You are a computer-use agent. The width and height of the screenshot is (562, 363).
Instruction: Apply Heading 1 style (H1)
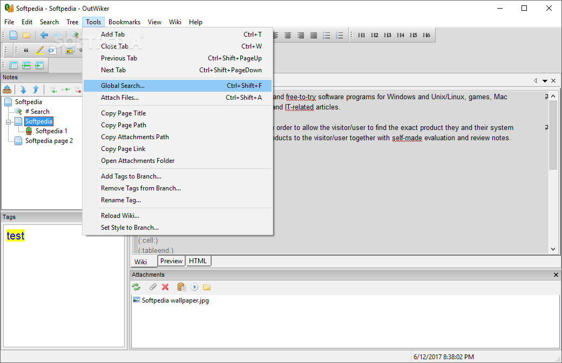(361, 35)
